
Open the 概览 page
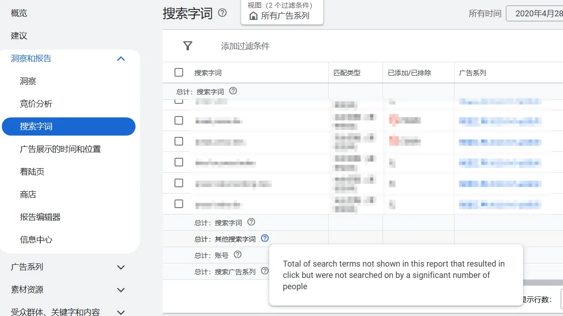tap(19, 13)
